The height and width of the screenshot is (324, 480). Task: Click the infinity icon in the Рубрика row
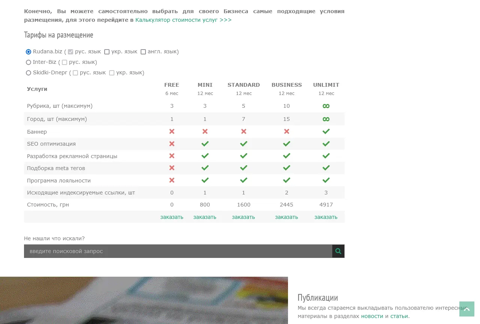tap(326, 106)
